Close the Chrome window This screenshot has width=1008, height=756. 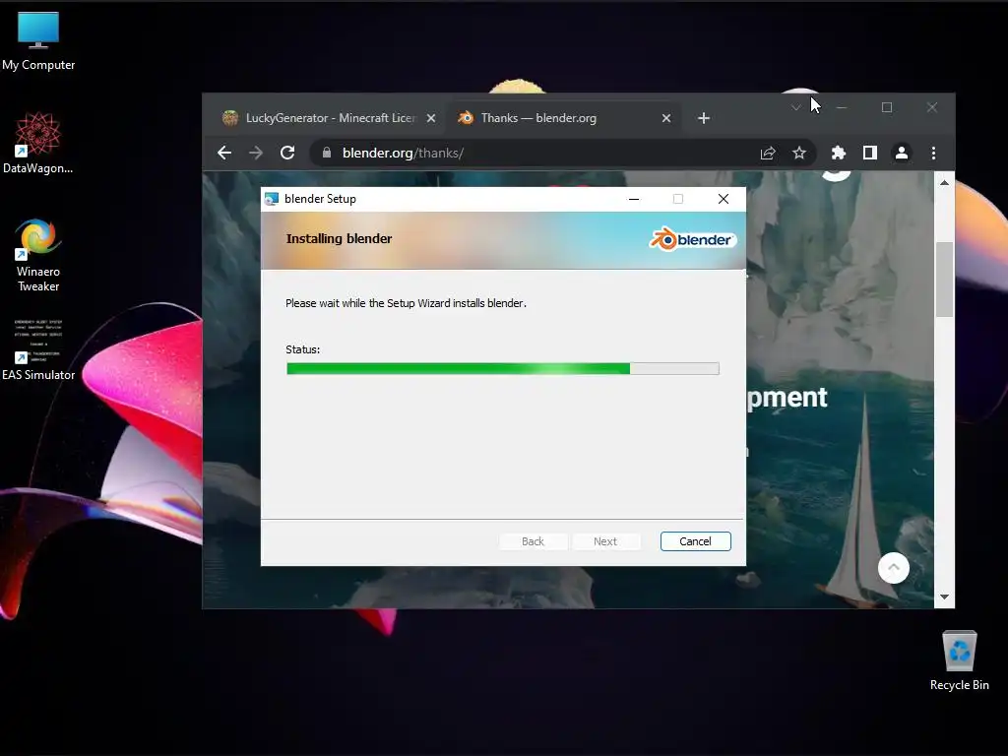932,107
